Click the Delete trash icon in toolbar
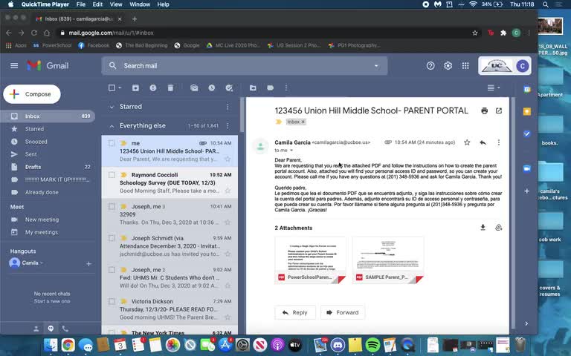This screenshot has height=356, width=571. point(170,88)
